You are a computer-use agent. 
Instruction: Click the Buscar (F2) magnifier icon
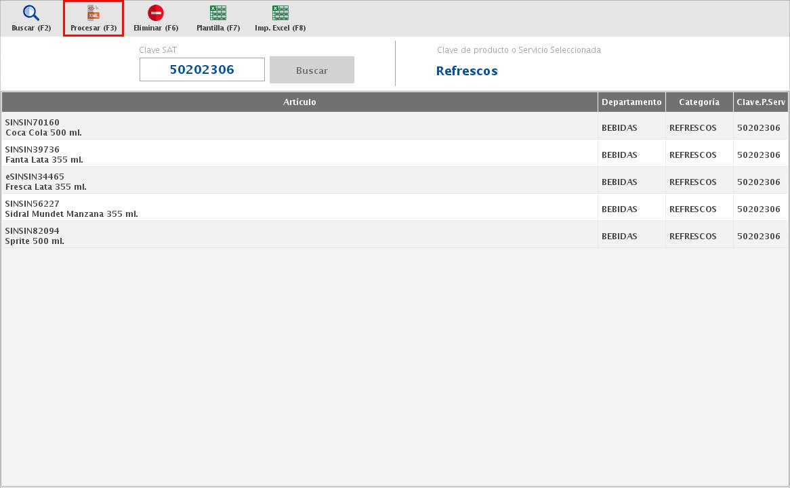click(31, 14)
